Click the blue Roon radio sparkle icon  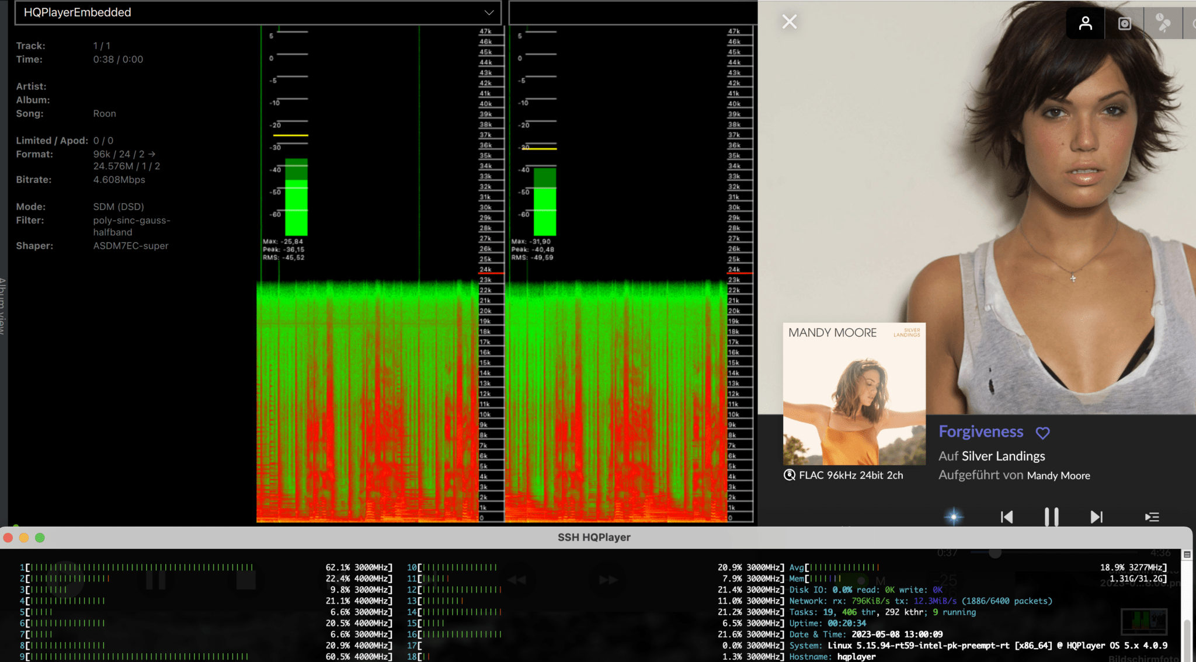(952, 516)
